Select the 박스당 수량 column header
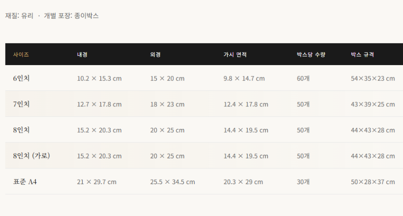 pyautogui.click(x=311, y=54)
